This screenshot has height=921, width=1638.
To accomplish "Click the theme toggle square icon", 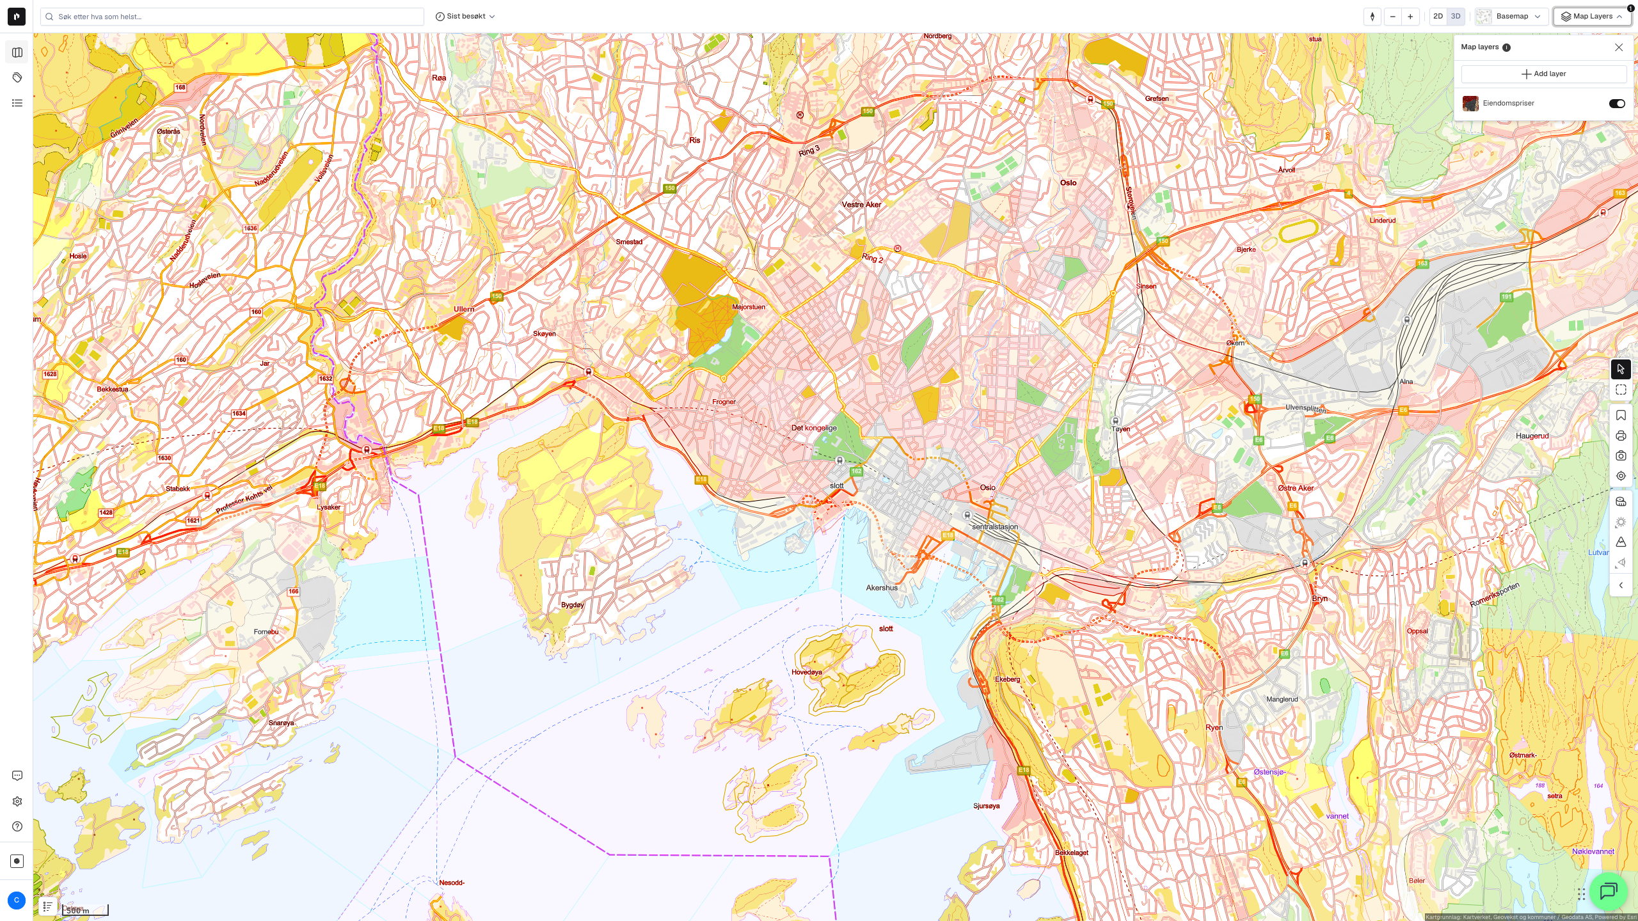I will pyautogui.click(x=17, y=861).
